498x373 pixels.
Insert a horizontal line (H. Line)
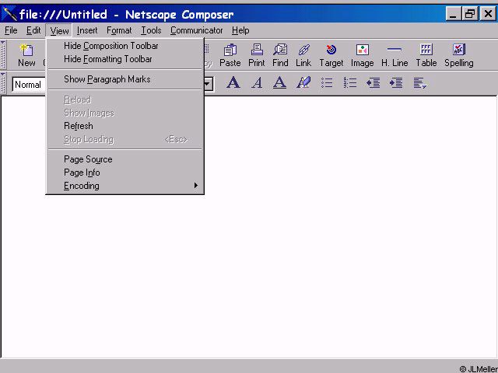[x=395, y=55]
